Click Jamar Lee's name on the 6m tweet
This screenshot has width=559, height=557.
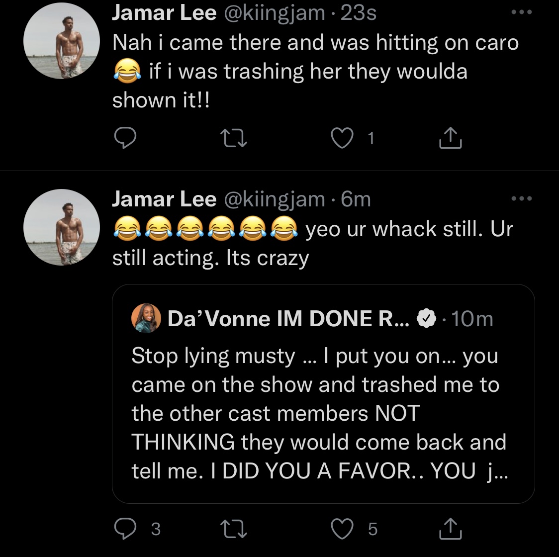(x=164, y=198)
